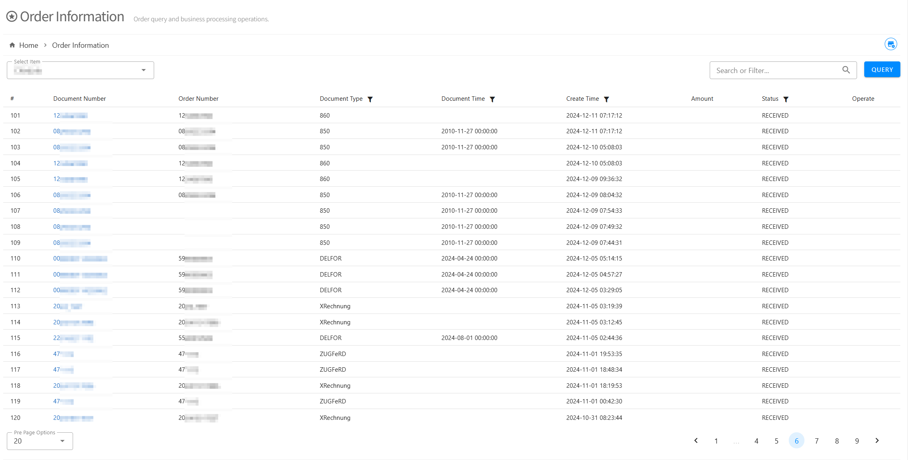Navigate to Home breadcrumb text
Image resolution: width=908 pixels, height=460 pixels.
tap(29, 45)
